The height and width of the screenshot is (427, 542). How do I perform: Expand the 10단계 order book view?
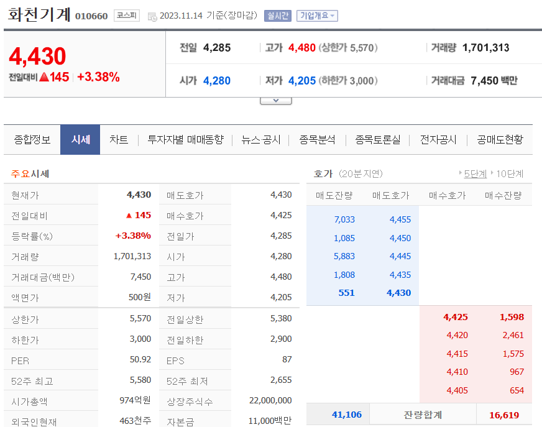[x=510, y=174]
